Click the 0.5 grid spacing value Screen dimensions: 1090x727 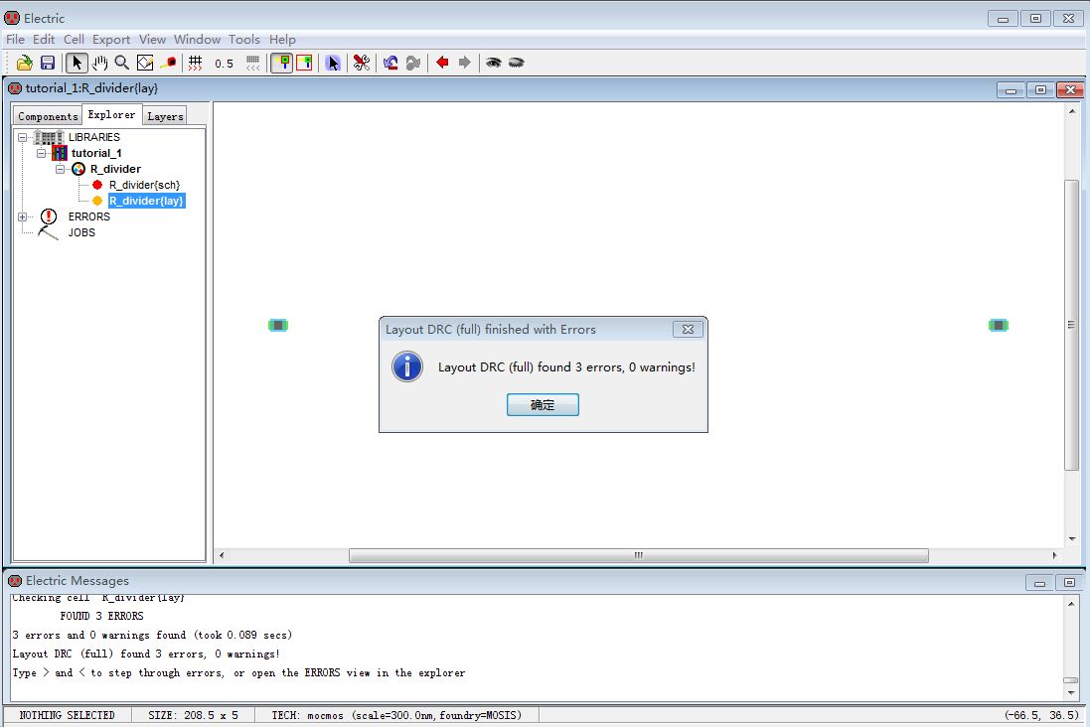[224, 64]
